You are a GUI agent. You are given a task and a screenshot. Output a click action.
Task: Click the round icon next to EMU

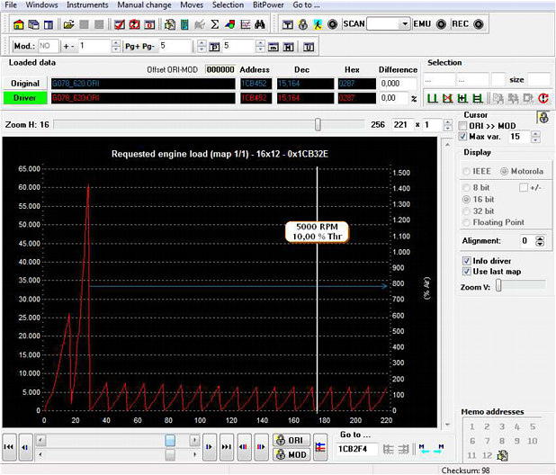pyautogui.click(x=441, y=23)
